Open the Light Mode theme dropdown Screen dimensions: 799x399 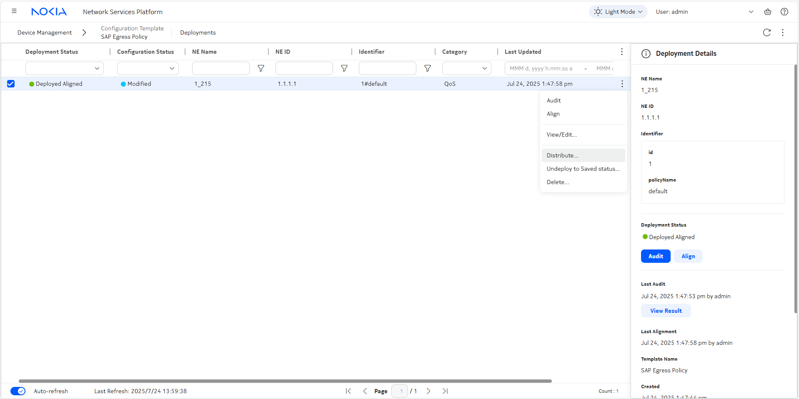618,12
